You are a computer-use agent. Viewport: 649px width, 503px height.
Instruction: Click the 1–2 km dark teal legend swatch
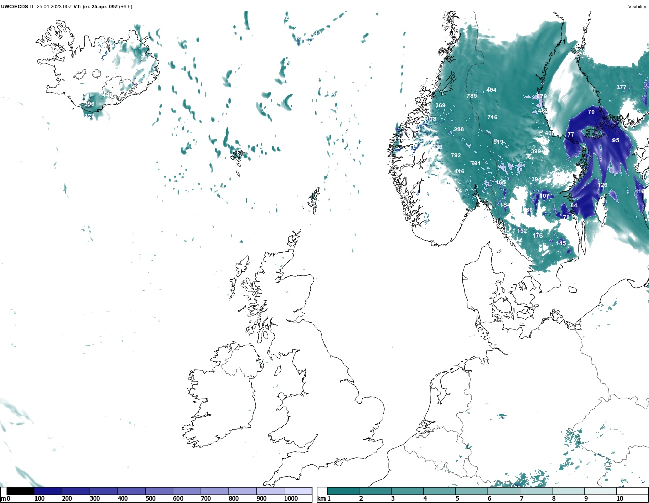[343, 491]
